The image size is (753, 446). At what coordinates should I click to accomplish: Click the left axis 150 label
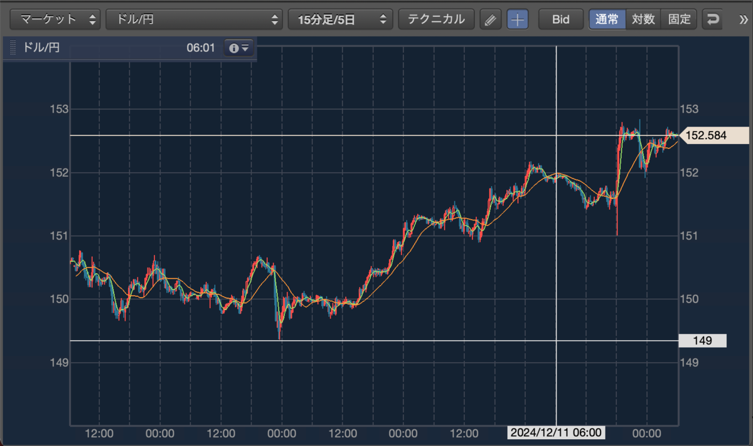pyautogui.click(x=58, y=299)
